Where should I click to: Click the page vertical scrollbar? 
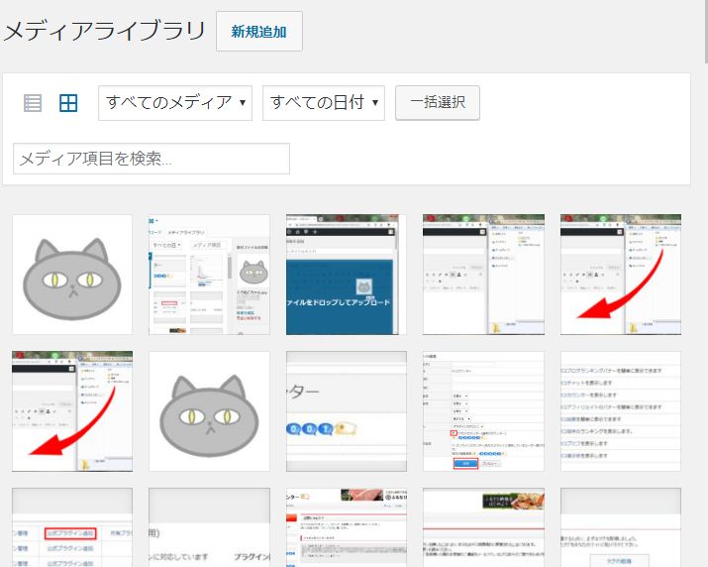[x=706, y=32]
